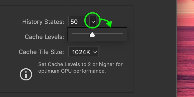Click the slider track left of the thumb
This screenshot has width=194, height=97.
80,33
